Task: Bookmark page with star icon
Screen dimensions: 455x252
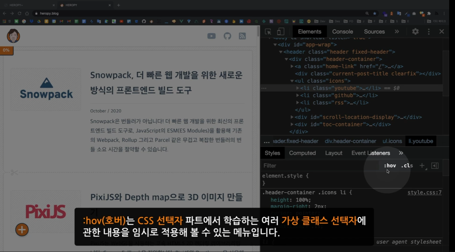Action: 374,14
